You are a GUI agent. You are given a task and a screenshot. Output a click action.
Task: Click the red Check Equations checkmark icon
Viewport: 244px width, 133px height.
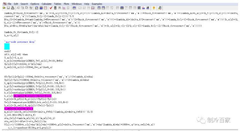(51, 8)
